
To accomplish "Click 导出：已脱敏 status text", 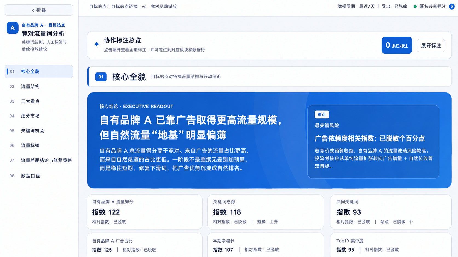I will (x=394, y=7).
